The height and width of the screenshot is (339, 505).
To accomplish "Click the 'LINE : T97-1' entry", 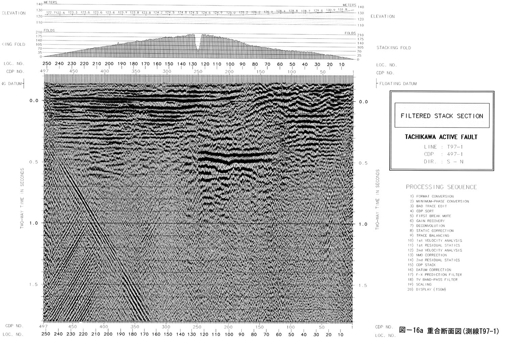I will point(443,147).
